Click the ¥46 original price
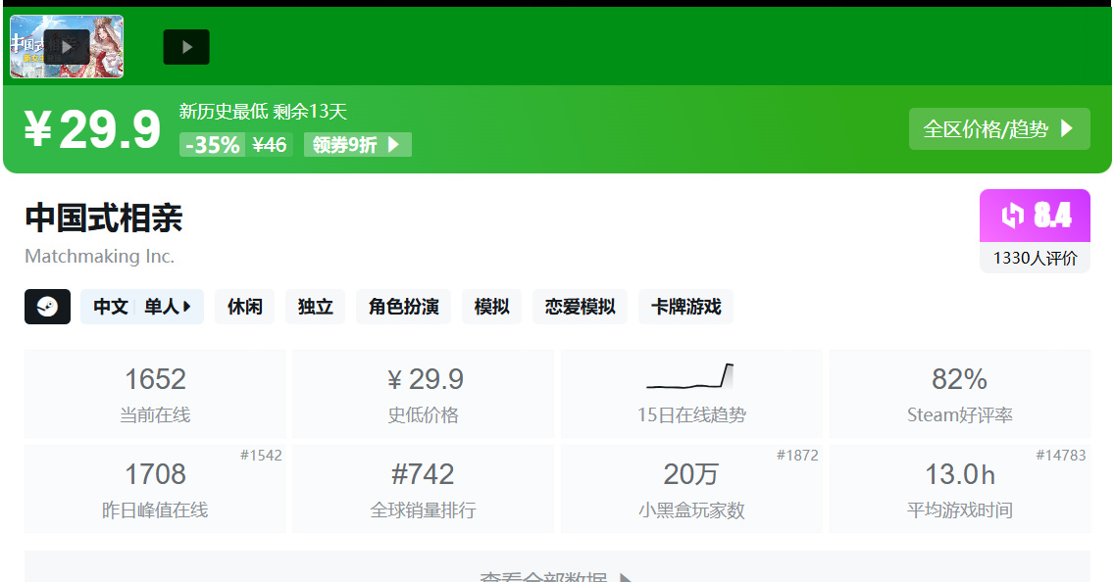Image resolution: width=1115 pixels, height=582 pixels. 270,145
